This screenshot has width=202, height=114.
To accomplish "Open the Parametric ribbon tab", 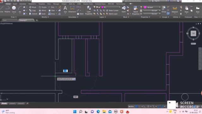I will [32, 4].
